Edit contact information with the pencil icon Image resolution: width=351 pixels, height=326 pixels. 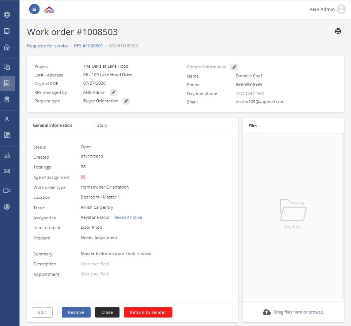point(234,67)
